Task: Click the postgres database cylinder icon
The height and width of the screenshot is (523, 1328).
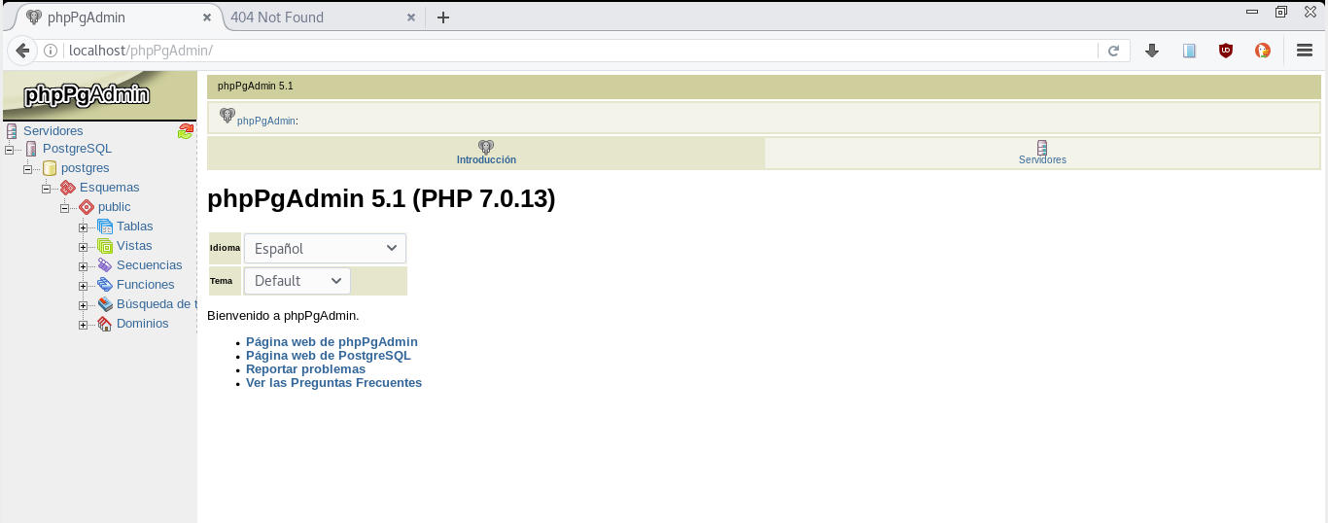Action: [50, 168]
